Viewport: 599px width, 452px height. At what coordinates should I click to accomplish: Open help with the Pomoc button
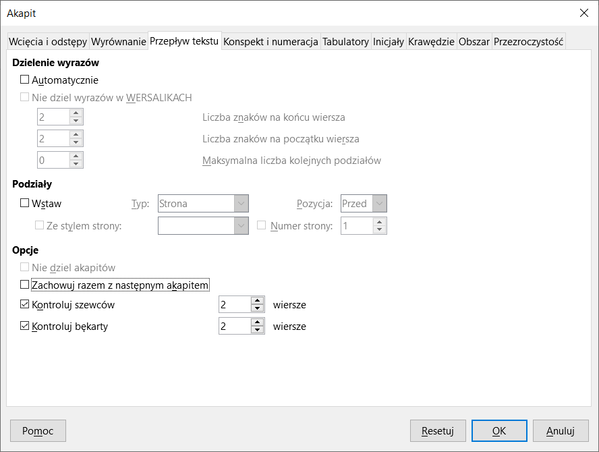[38, 430]
